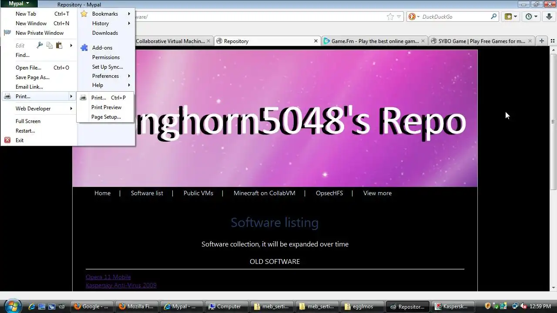The height and width of the screenshot is (313, 557).
Task: Open the address bar history dropdown arrow
Action: [399, 17]
